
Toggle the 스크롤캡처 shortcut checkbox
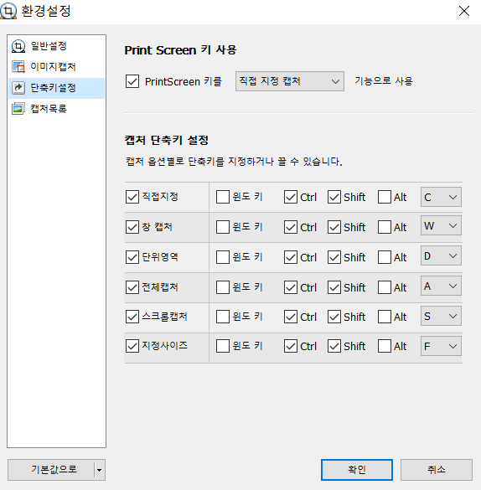click(x=132, y=317)
